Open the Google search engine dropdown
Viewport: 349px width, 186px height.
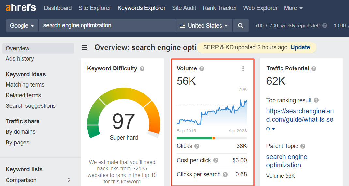click(22, 26)
